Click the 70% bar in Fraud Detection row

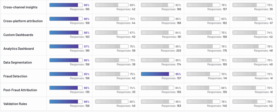[203, 74]
